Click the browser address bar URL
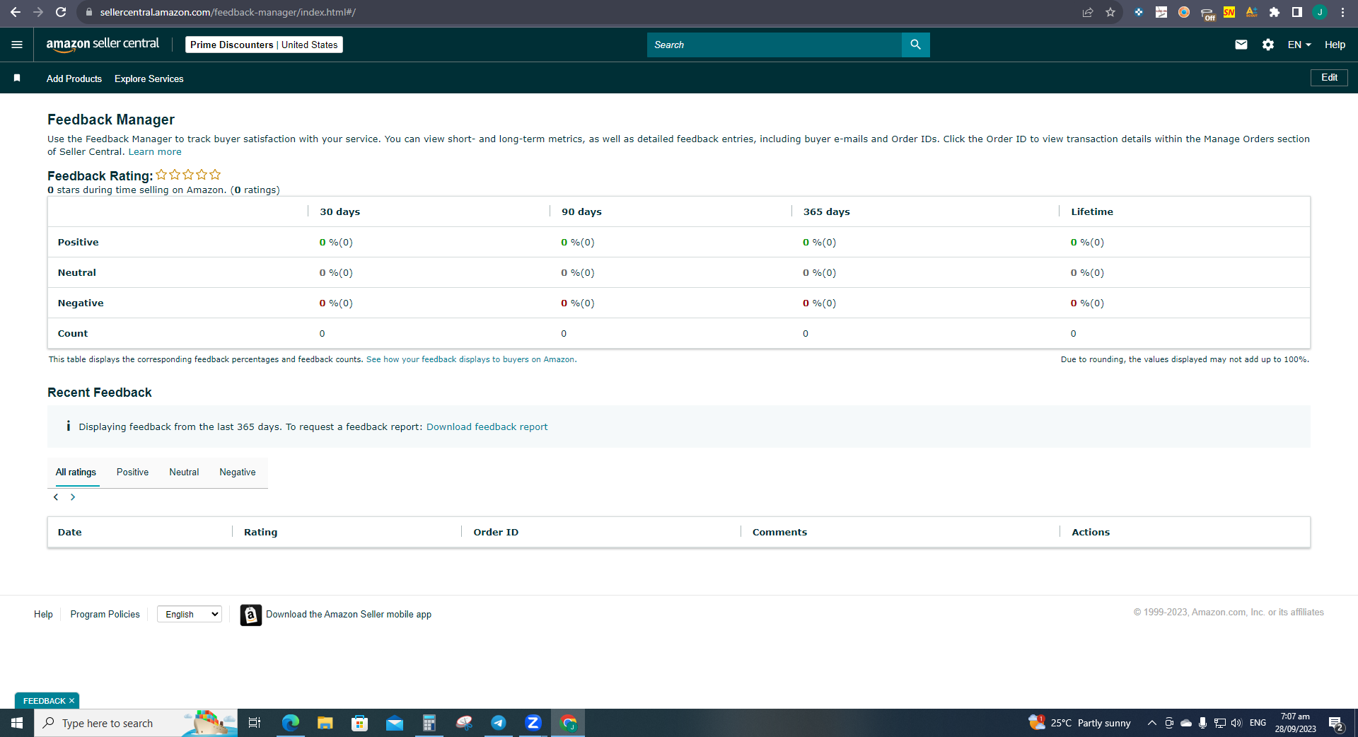Screen dimensions: 1358x737 [228, 12]
